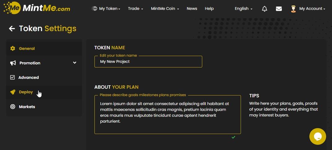Viewport: 332px width, 150px height.
Task: Click the MintMe.com logo
Action: pos(37,8)
